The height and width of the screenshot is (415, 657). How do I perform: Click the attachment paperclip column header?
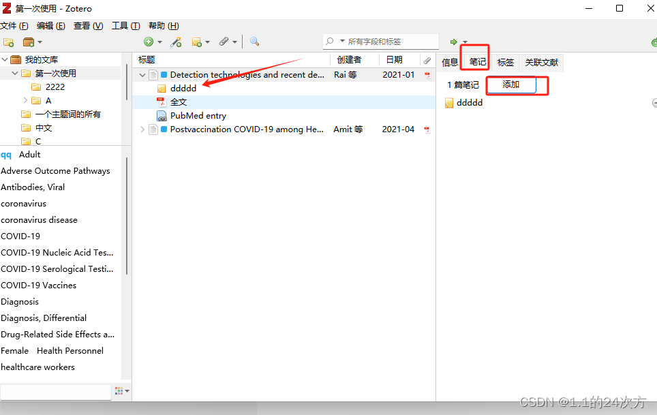427,60
